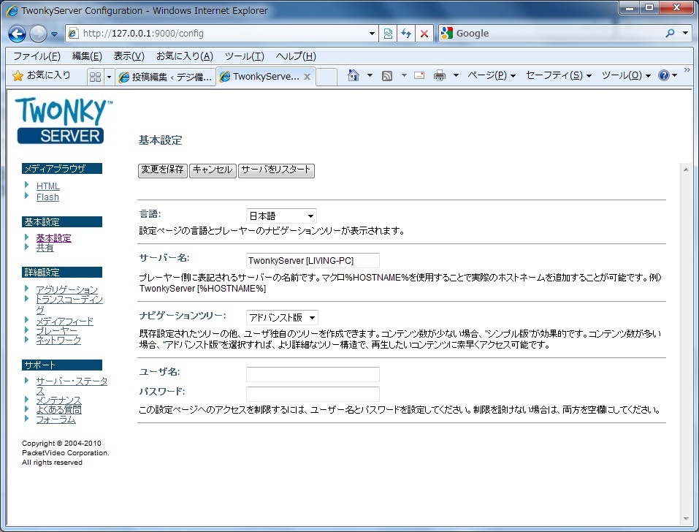Open the ヘルプ(H) menu
Image resolution: width=699 pixels, height=532 pixels.
pyautogui.click(x=296, y=56)
